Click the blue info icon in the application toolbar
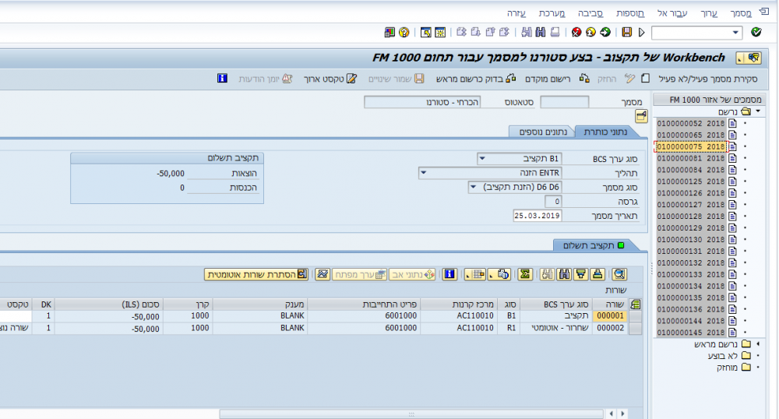Viewport: 779px width, 419px height. tap(222, 79)
